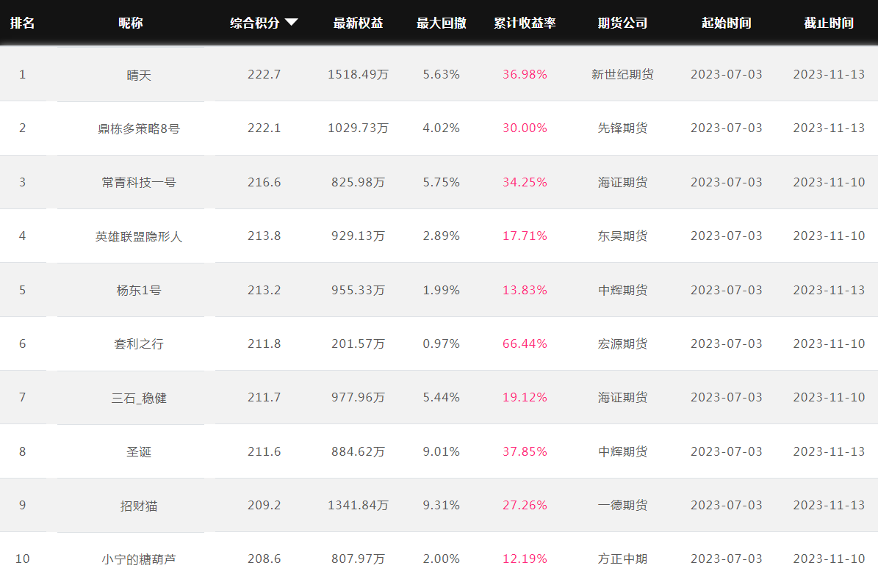The height and width of the screenshot is (582, 878).
Task: Select the score 211.6
Action: (265, 452)
